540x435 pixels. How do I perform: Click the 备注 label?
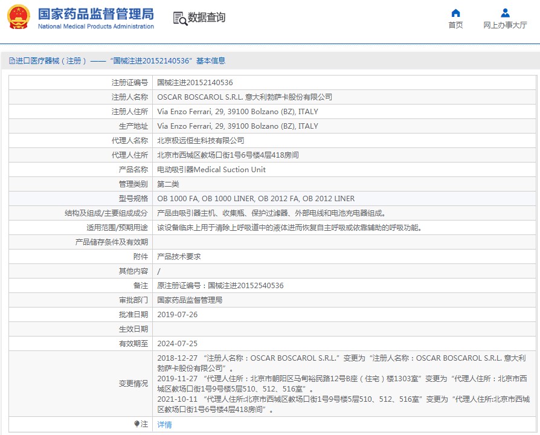click(x=141, y=286)
